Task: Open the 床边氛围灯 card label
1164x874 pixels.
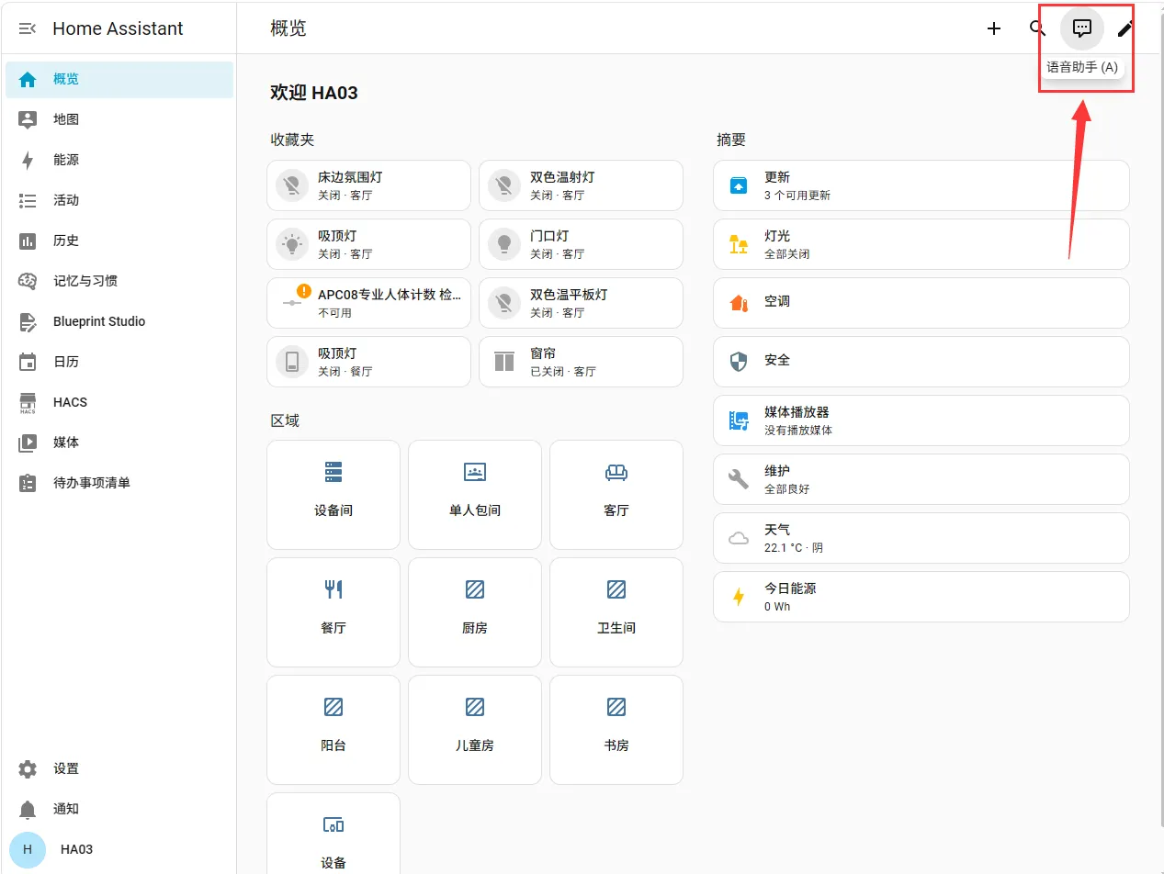Action: tap(350, 177)
